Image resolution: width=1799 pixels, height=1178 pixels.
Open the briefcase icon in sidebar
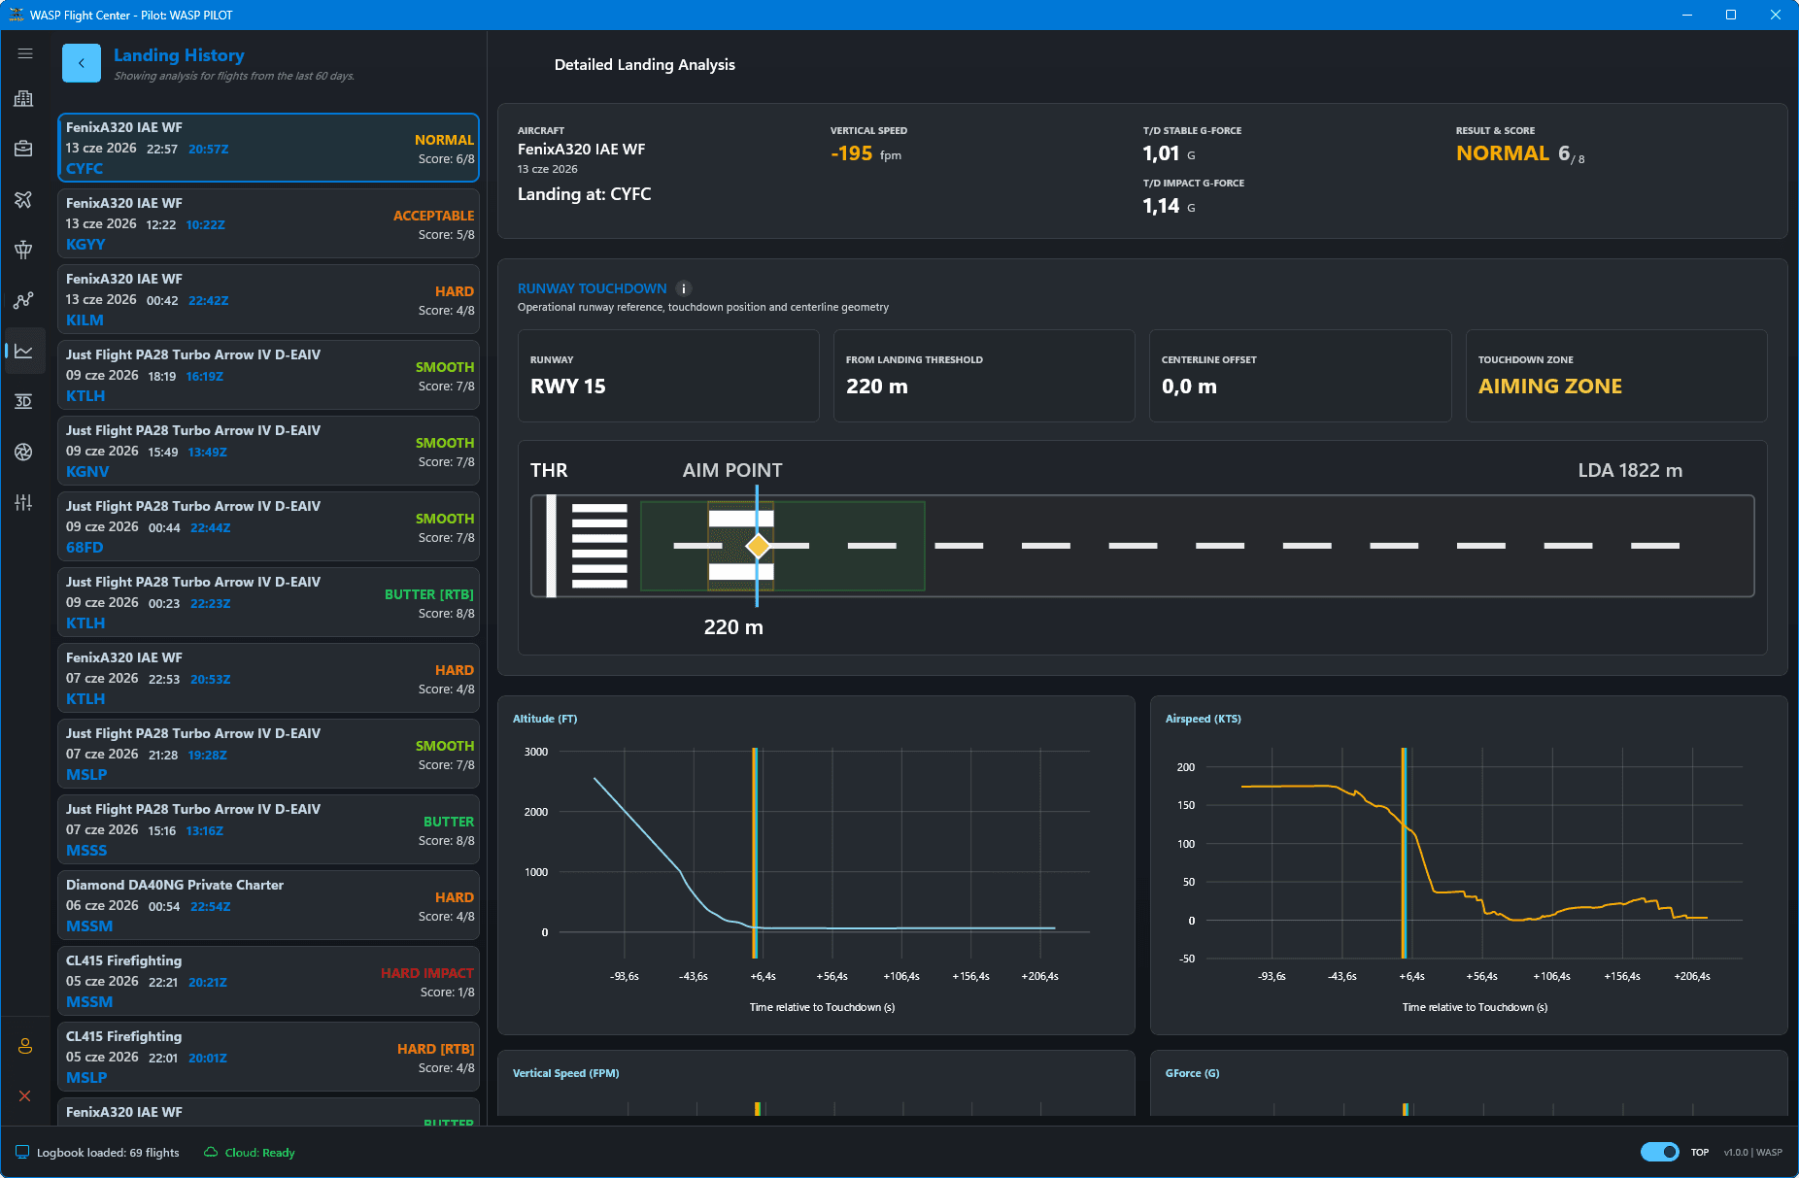tap(24, 149)
